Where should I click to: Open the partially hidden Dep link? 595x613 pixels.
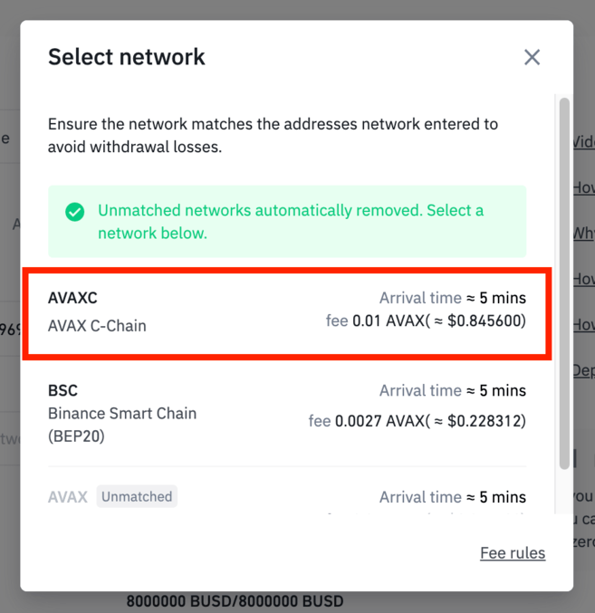tap(583, 370)
